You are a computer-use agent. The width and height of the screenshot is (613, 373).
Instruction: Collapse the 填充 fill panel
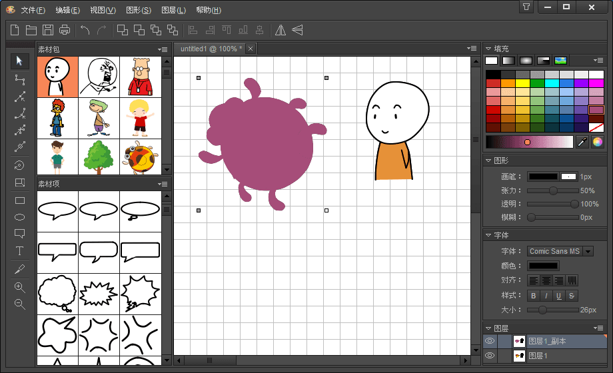click(488, 49)
